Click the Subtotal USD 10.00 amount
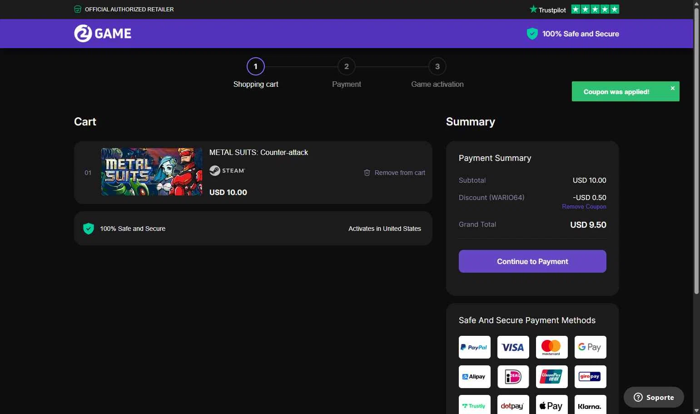The height and width of the screenshot is (414, 700). click(x=590, y=180)
